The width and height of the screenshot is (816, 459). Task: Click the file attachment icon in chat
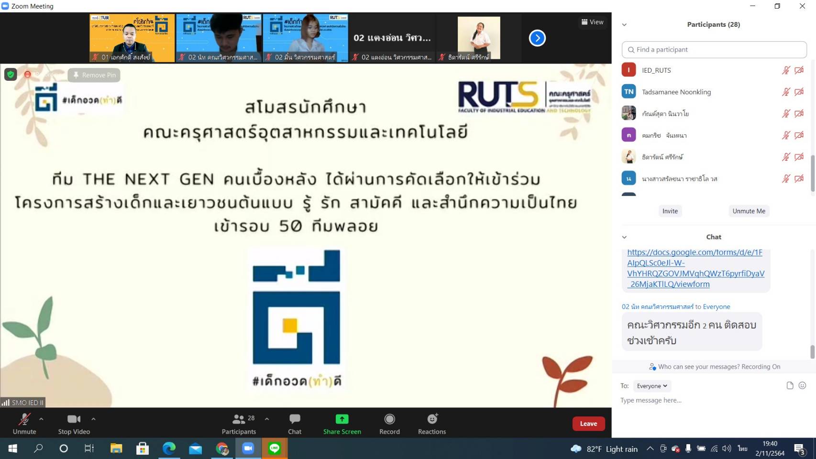pyautogui.click(x=790, y=385)
